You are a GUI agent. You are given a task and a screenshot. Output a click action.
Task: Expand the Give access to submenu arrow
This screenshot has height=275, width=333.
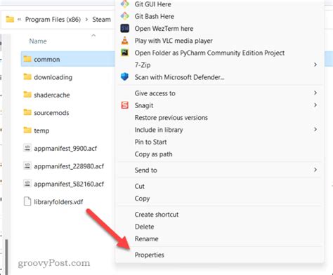pyautogui.click(x=315, y=93)
